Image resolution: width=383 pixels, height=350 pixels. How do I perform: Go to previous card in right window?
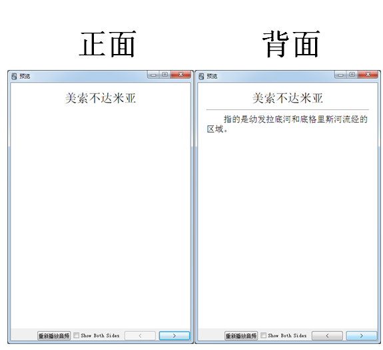(327, 335)
